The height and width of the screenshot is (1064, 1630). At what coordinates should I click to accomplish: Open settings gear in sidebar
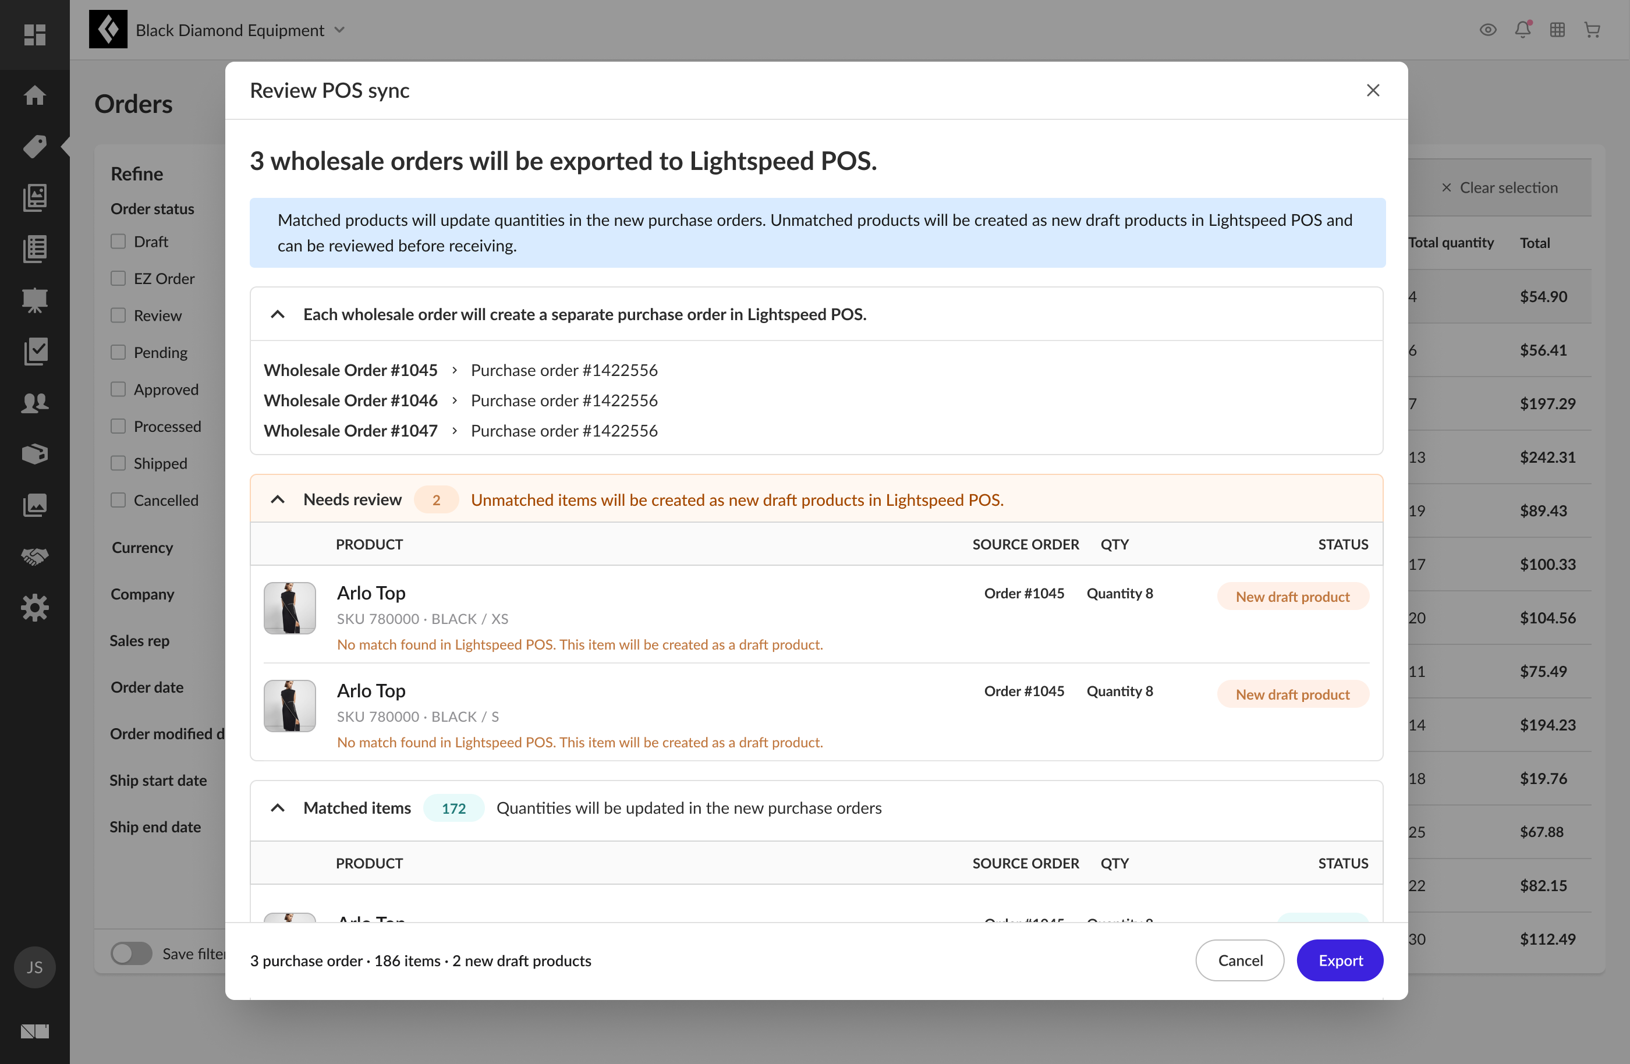tap(34, 608)
